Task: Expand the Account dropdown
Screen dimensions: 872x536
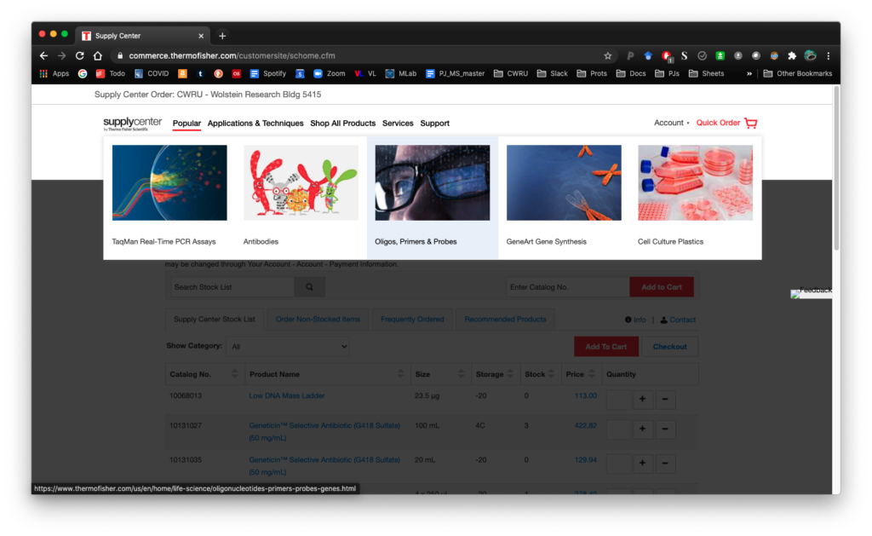Action: pyautogui.click(x=671, y=123)
